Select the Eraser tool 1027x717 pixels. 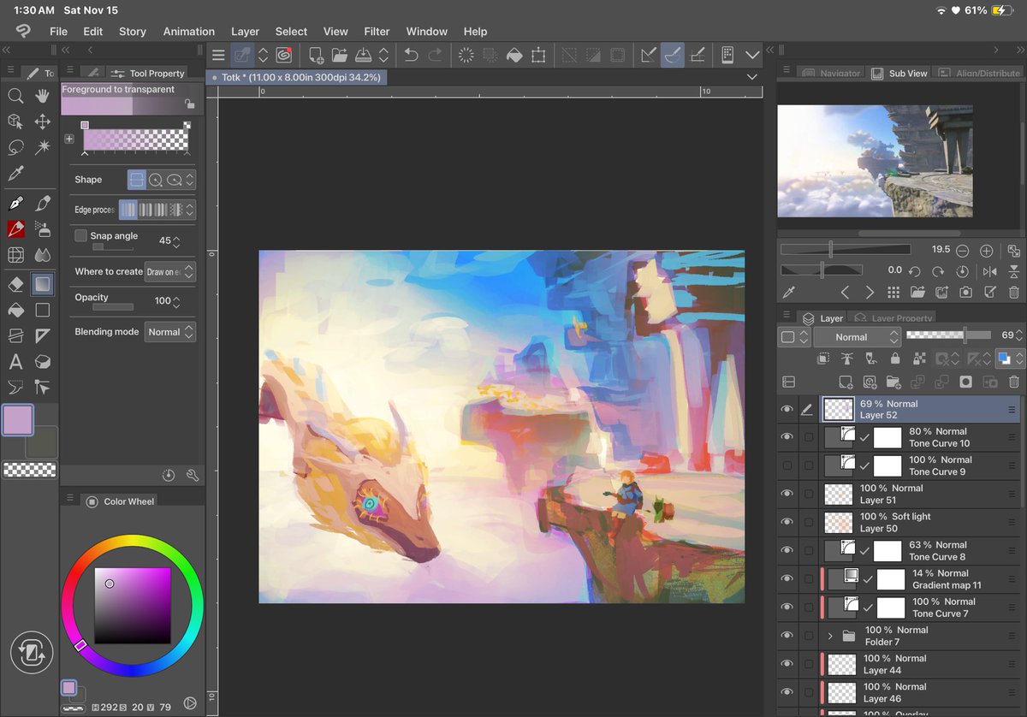(x=15, y=284)
